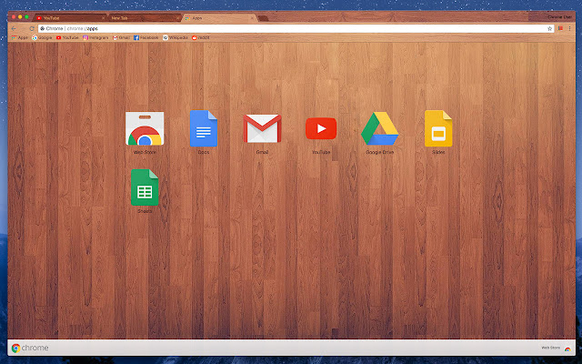This screenshot has width=582, height=364.
Task: Launch the YouTube app icon
Action: coord(321,128)
